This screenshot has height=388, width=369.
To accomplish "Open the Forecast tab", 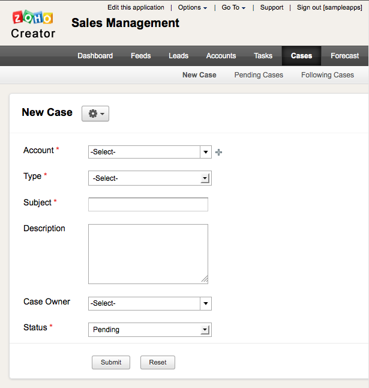I will 344,56.
